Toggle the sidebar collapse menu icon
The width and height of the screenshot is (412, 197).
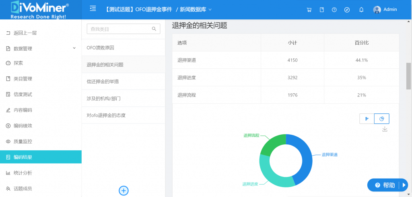(93, 9)
